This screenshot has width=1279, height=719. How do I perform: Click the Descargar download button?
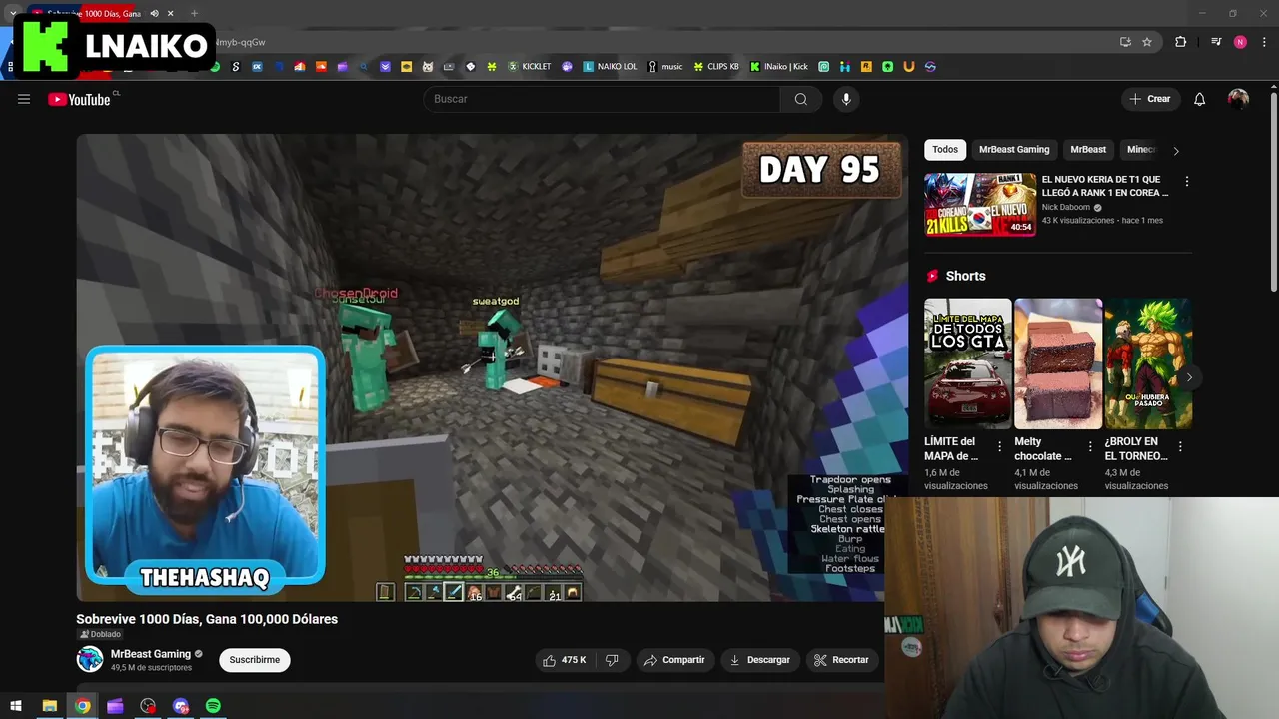pyautogui.click(x=760, y=660)
